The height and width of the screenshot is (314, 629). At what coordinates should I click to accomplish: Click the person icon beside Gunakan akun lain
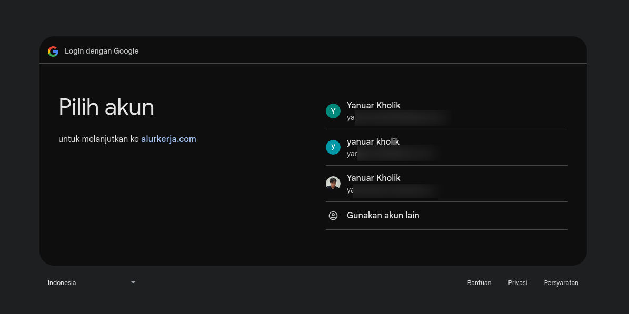(333, 216)
